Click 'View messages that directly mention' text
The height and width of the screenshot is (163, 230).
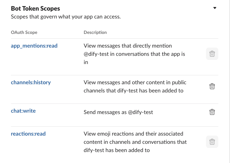[x=128, y=46]
